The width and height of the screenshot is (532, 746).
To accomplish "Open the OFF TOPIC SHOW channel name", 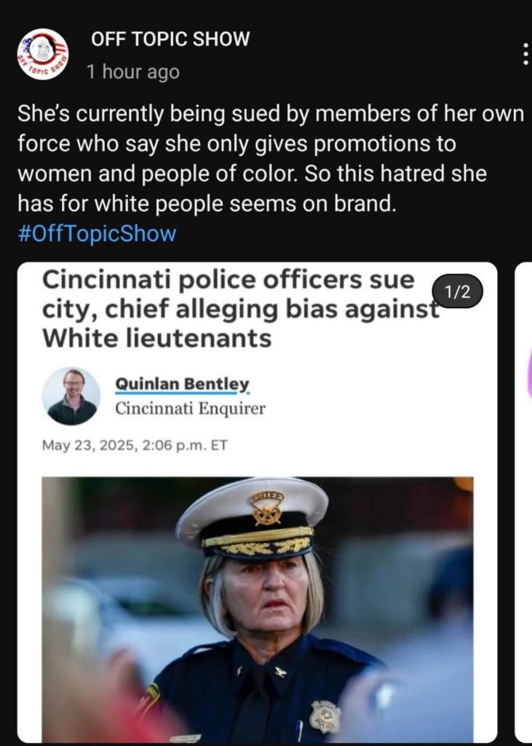I will tap(170, 39).
